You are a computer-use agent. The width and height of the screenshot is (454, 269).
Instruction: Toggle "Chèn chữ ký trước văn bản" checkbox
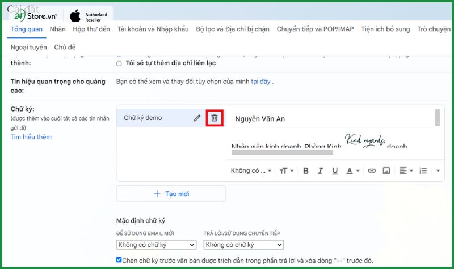(119, 260)
